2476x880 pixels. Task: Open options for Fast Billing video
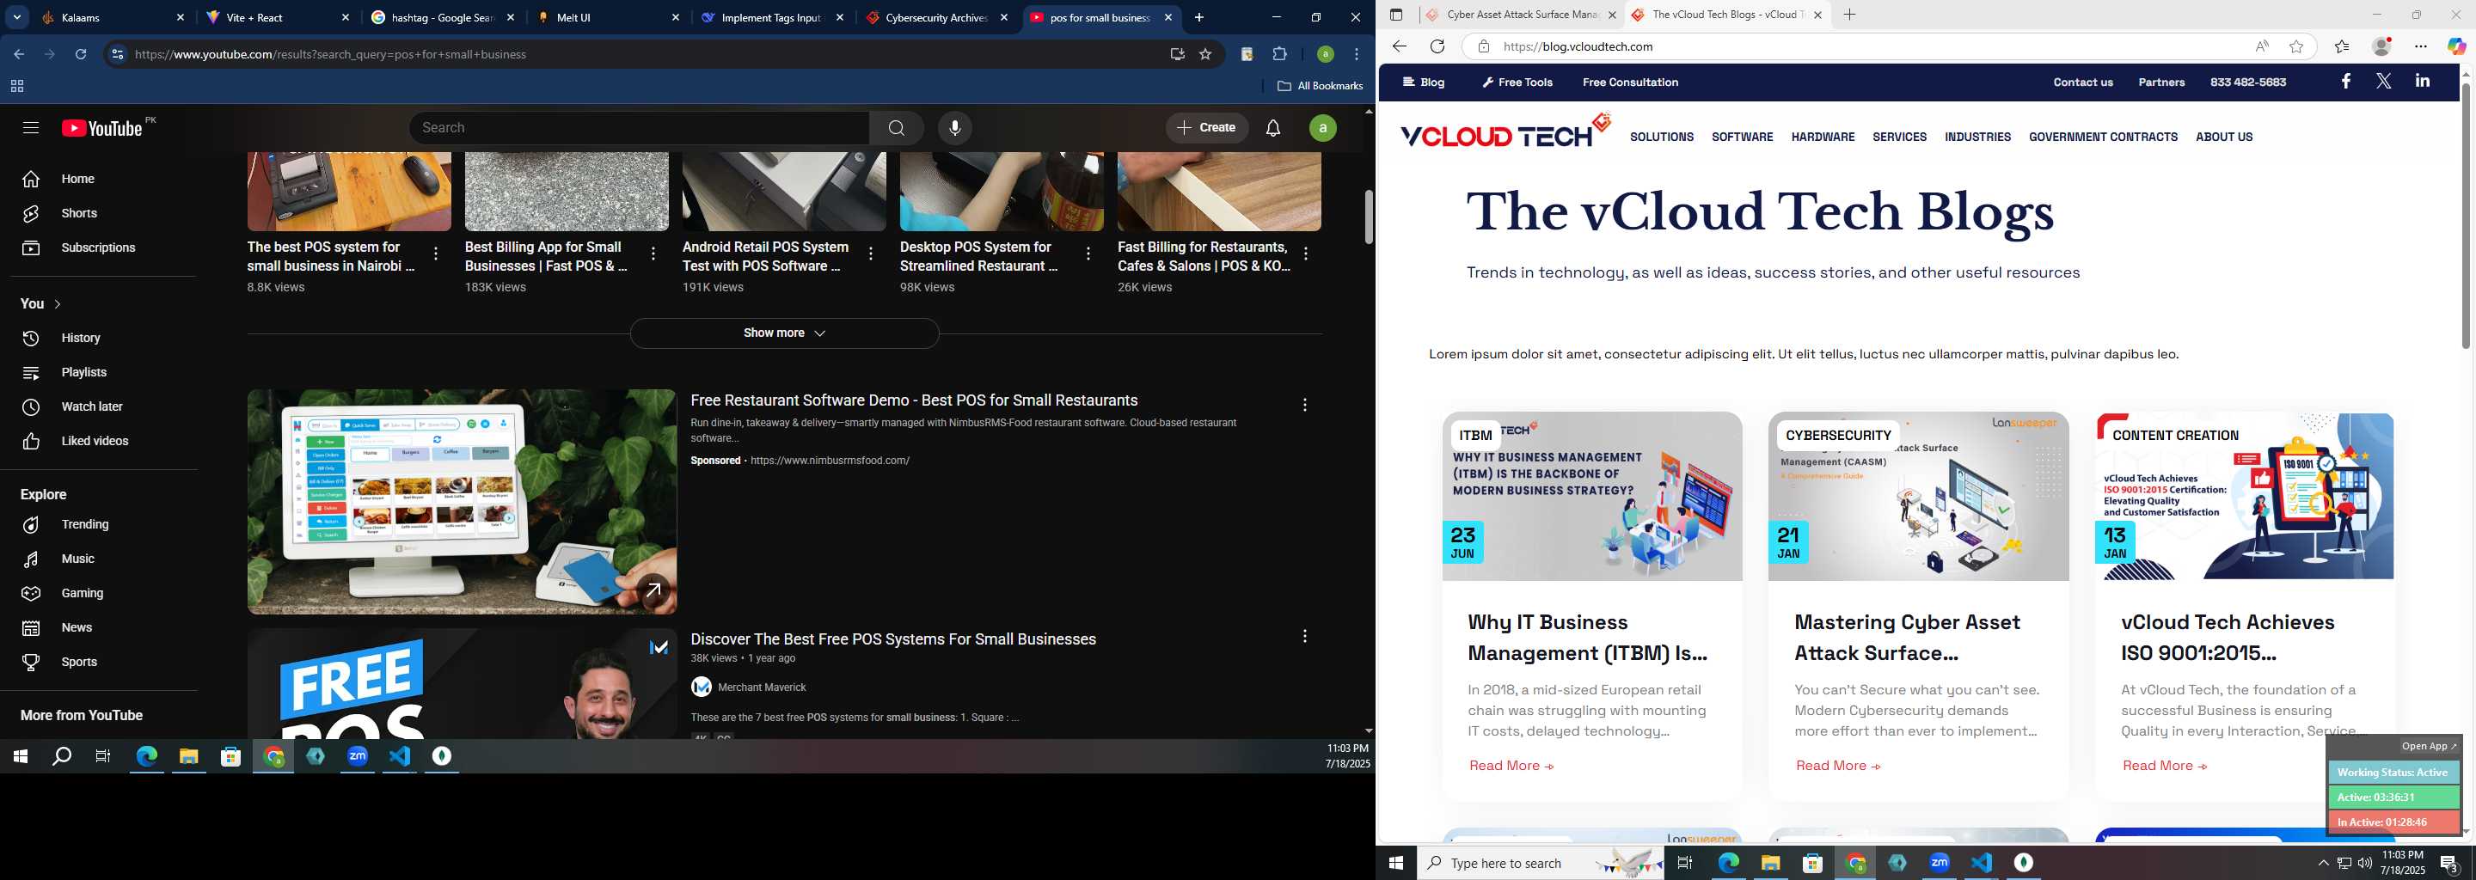click(1305, 254)
